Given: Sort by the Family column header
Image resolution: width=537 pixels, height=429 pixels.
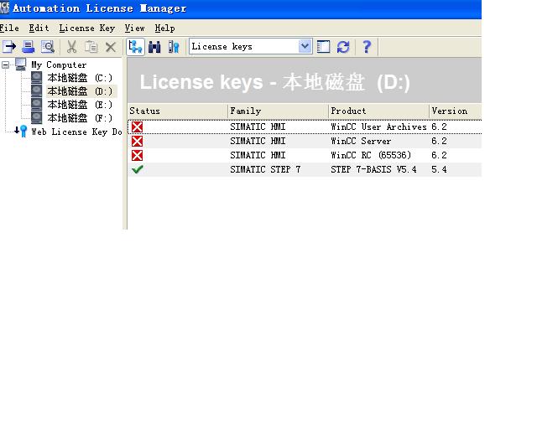Looking at the screenshot, I should [278, 111].
